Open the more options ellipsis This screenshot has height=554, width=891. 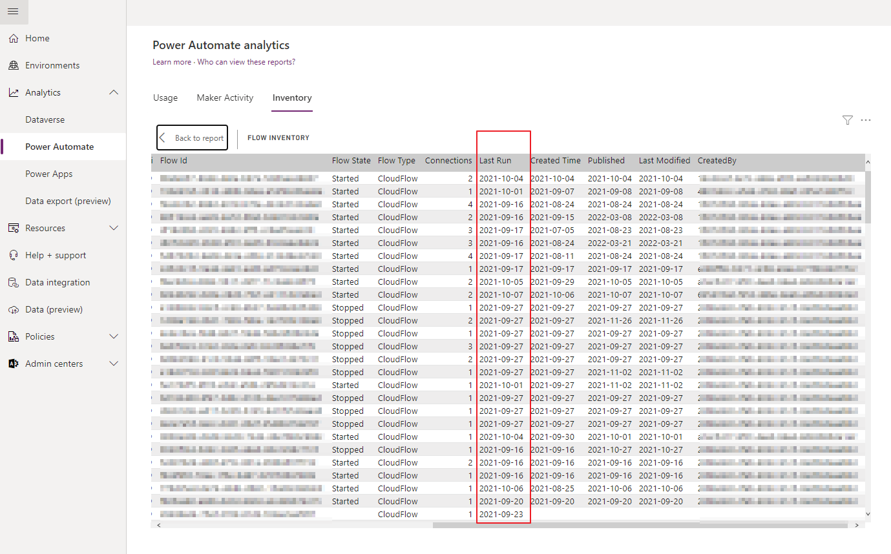866,119
